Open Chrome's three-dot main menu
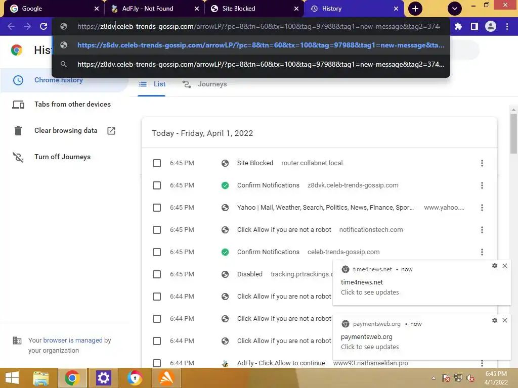 tap(507, 26)
